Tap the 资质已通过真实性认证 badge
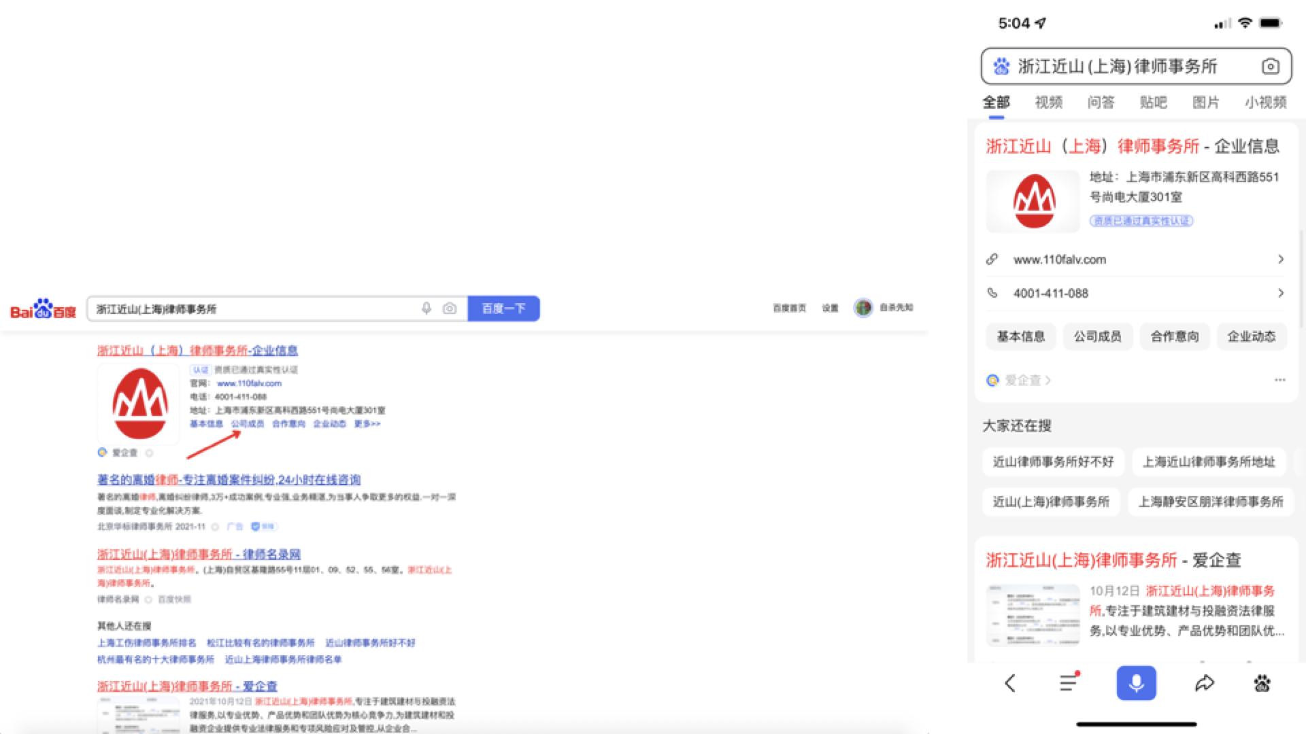1306x734 pixels. point(1141,221)
